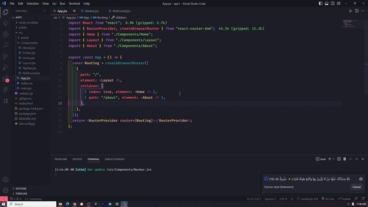Open the Accounts icon in the activity bar
Screen dimensions: 368x207
5,179
